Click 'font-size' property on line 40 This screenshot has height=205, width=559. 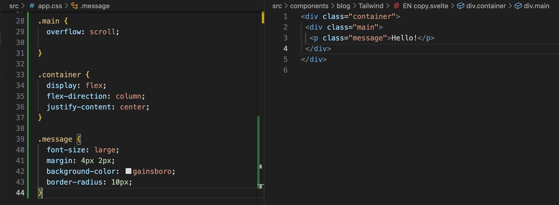tap(66, 150)
